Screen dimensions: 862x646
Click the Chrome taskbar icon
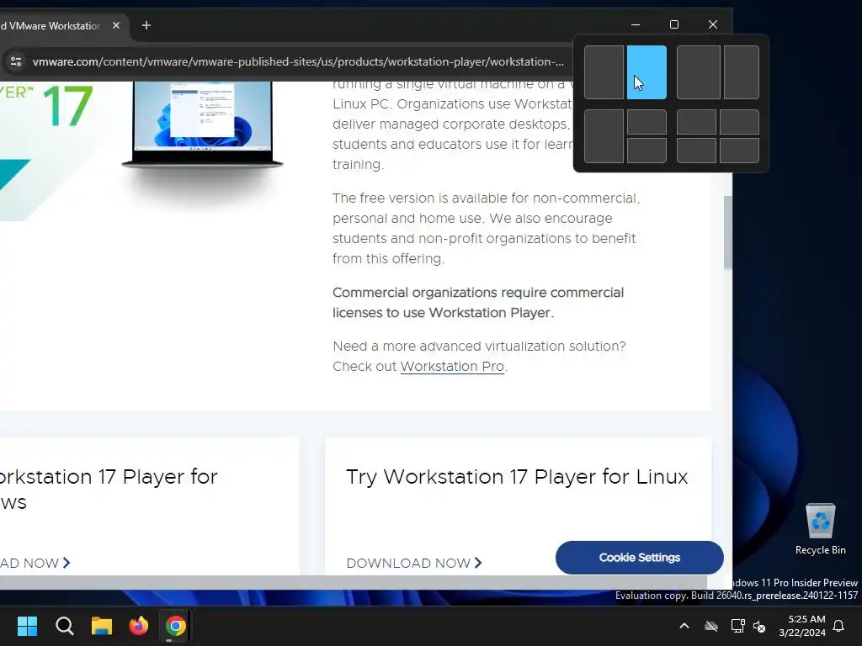[175, 626]
